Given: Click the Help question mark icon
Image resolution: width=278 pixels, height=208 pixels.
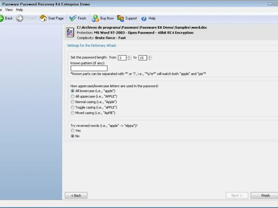Looking at the screenshot, I should (144, 18).
